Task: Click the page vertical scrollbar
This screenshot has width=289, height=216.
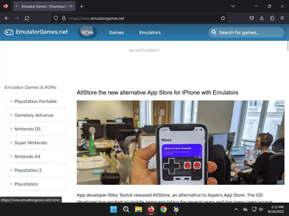Action: pyautogui.click(x=288, y=39)
